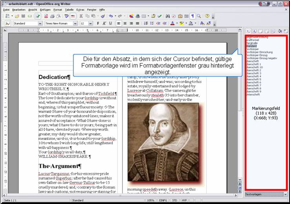Viewport: 290px width, 204px height.
Task: Open the Extras menu
Action: coord(80,9)
